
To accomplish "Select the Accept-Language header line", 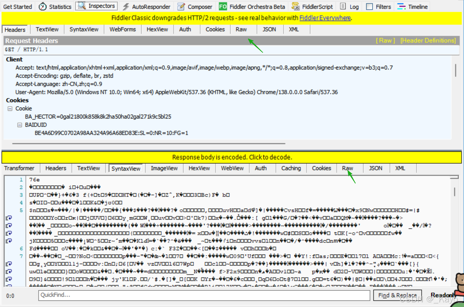I will (59, 84).
